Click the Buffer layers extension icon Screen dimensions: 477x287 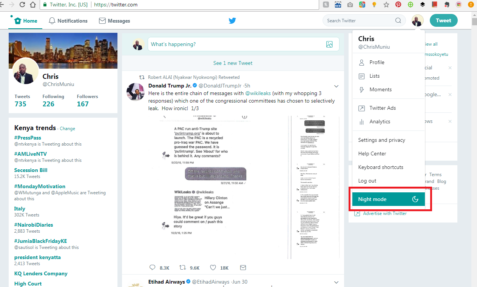coord(423,5)
